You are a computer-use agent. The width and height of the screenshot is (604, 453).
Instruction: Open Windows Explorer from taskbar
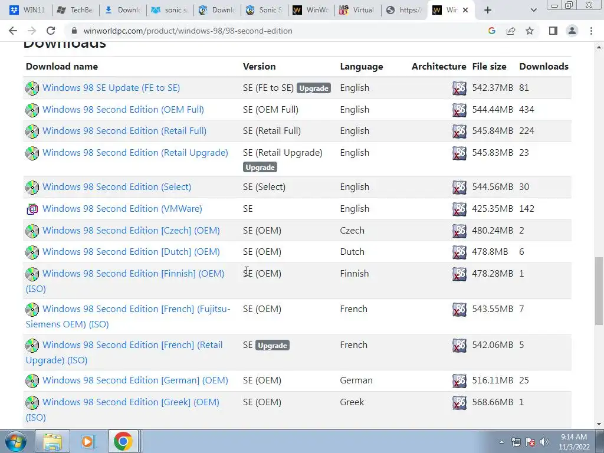52,441
